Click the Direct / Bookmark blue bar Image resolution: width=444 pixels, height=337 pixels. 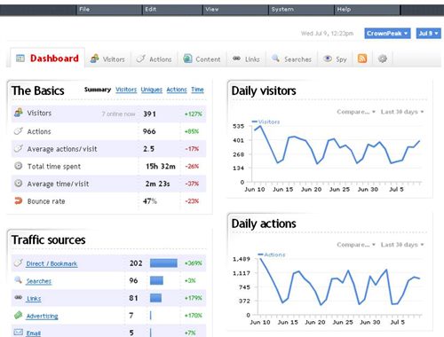click(163, 263)
